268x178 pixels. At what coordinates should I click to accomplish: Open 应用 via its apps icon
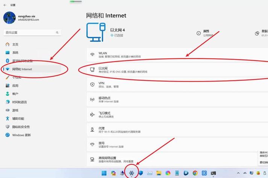tap(8, 85)
